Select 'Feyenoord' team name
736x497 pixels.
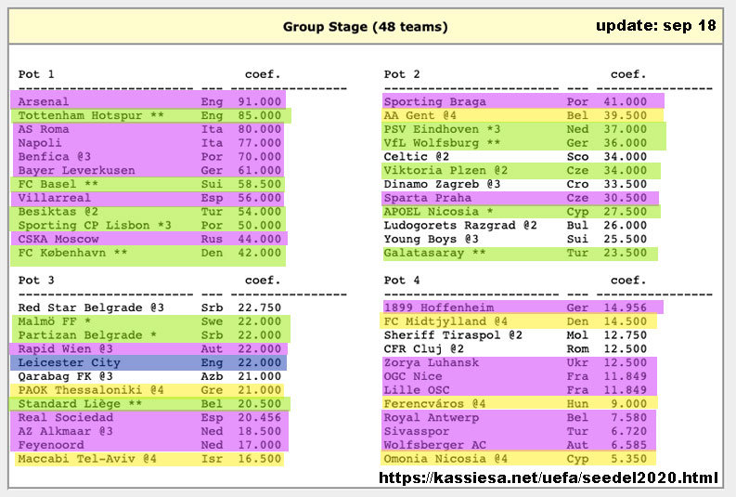pyautogui.click(x=51, y=444)
